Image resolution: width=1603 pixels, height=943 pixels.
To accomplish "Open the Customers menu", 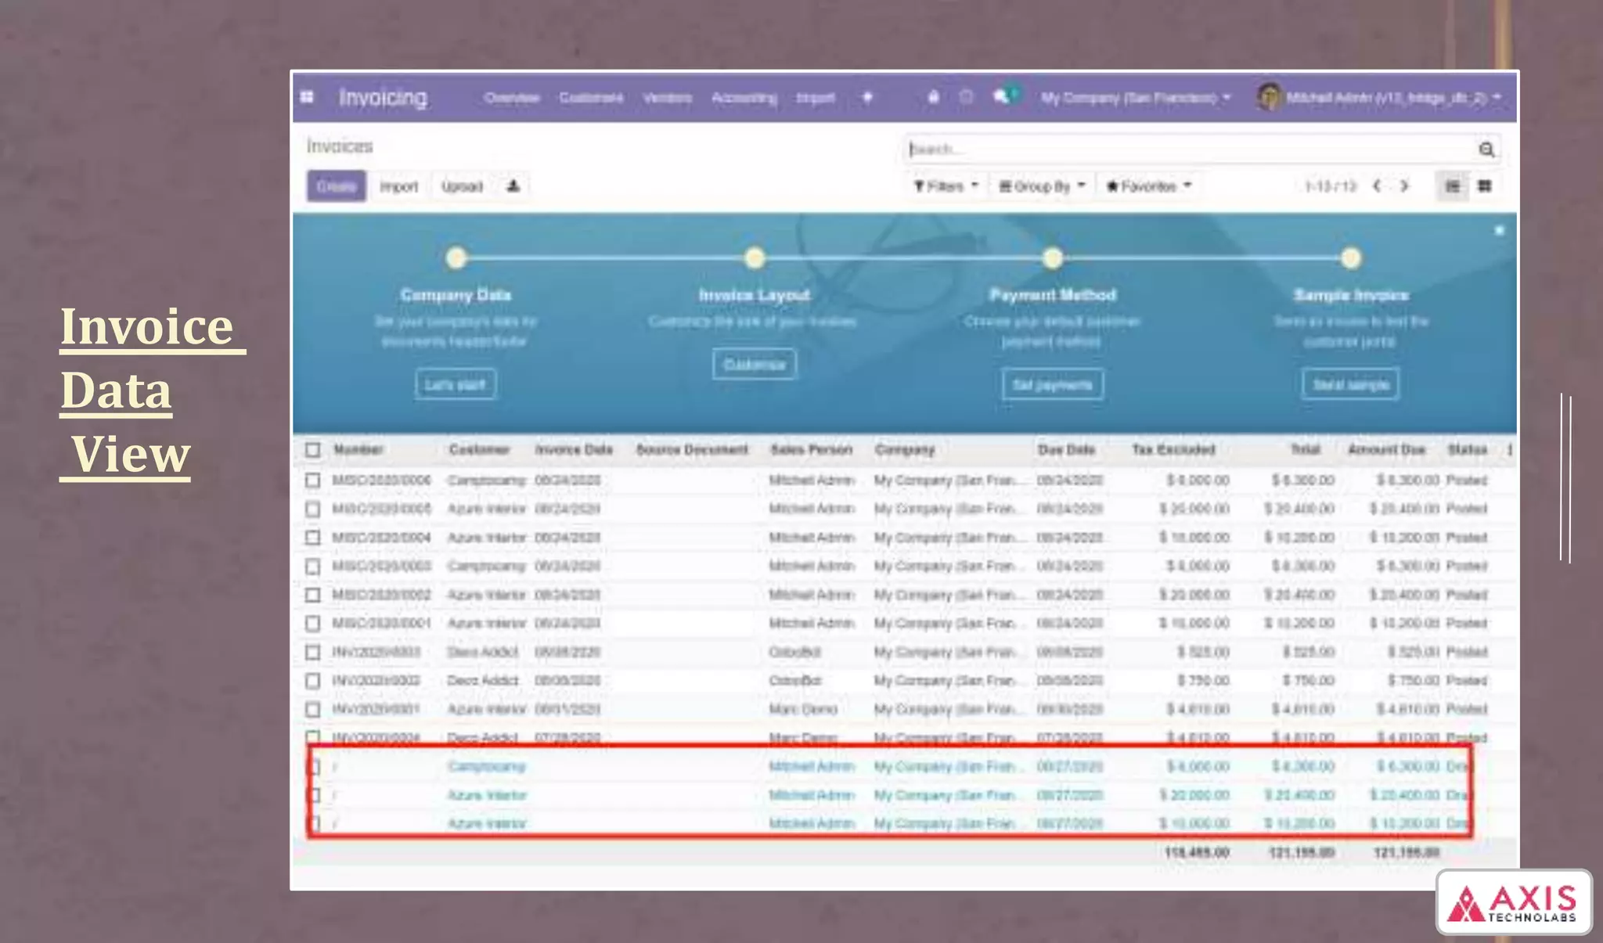I will (x=591, y=97).
